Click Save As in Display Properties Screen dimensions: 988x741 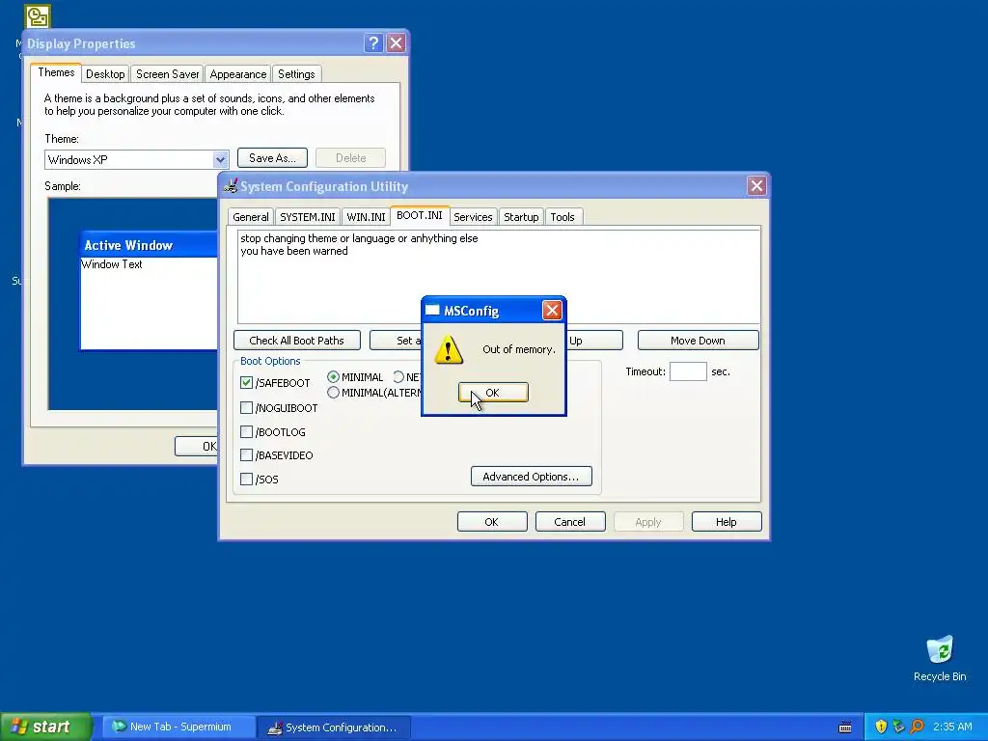pos(272,157)
